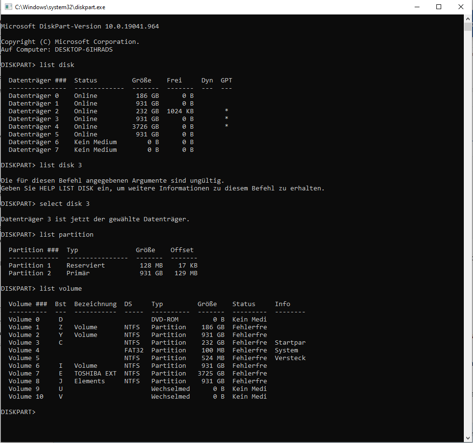
Task: Click the 'Volume 4' FAT32 row
Action: [x=153, y=350]
